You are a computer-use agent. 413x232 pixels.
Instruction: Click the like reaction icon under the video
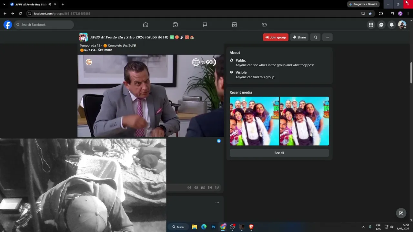coord(219,141)
